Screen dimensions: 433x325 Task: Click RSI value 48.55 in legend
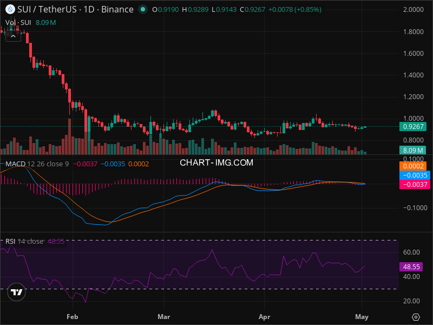pyautogui.click(x=56, y=242)
